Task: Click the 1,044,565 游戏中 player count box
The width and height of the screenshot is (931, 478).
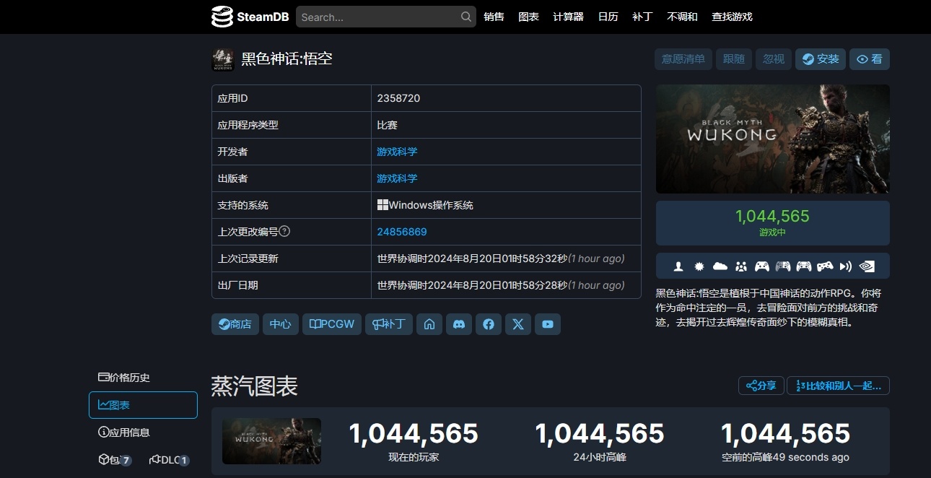Action: pyautogui.click(x=772, y=223)
